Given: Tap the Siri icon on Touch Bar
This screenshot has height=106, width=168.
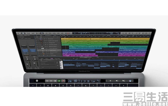Looking at the screenshot, I should (130, 81).
